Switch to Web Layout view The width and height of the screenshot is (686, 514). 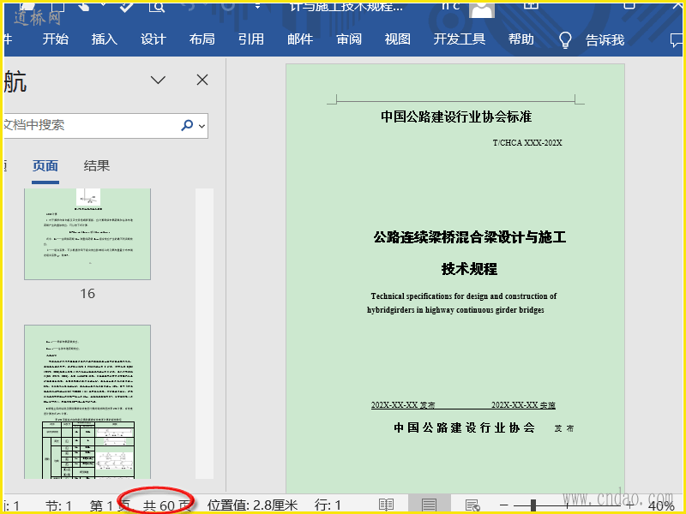pos(472,505)
